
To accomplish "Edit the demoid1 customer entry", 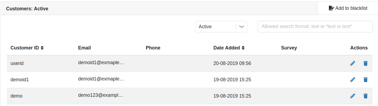I will (x=353, y=80).
